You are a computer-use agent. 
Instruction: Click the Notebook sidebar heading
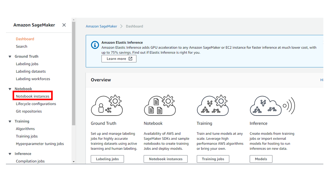23,89
